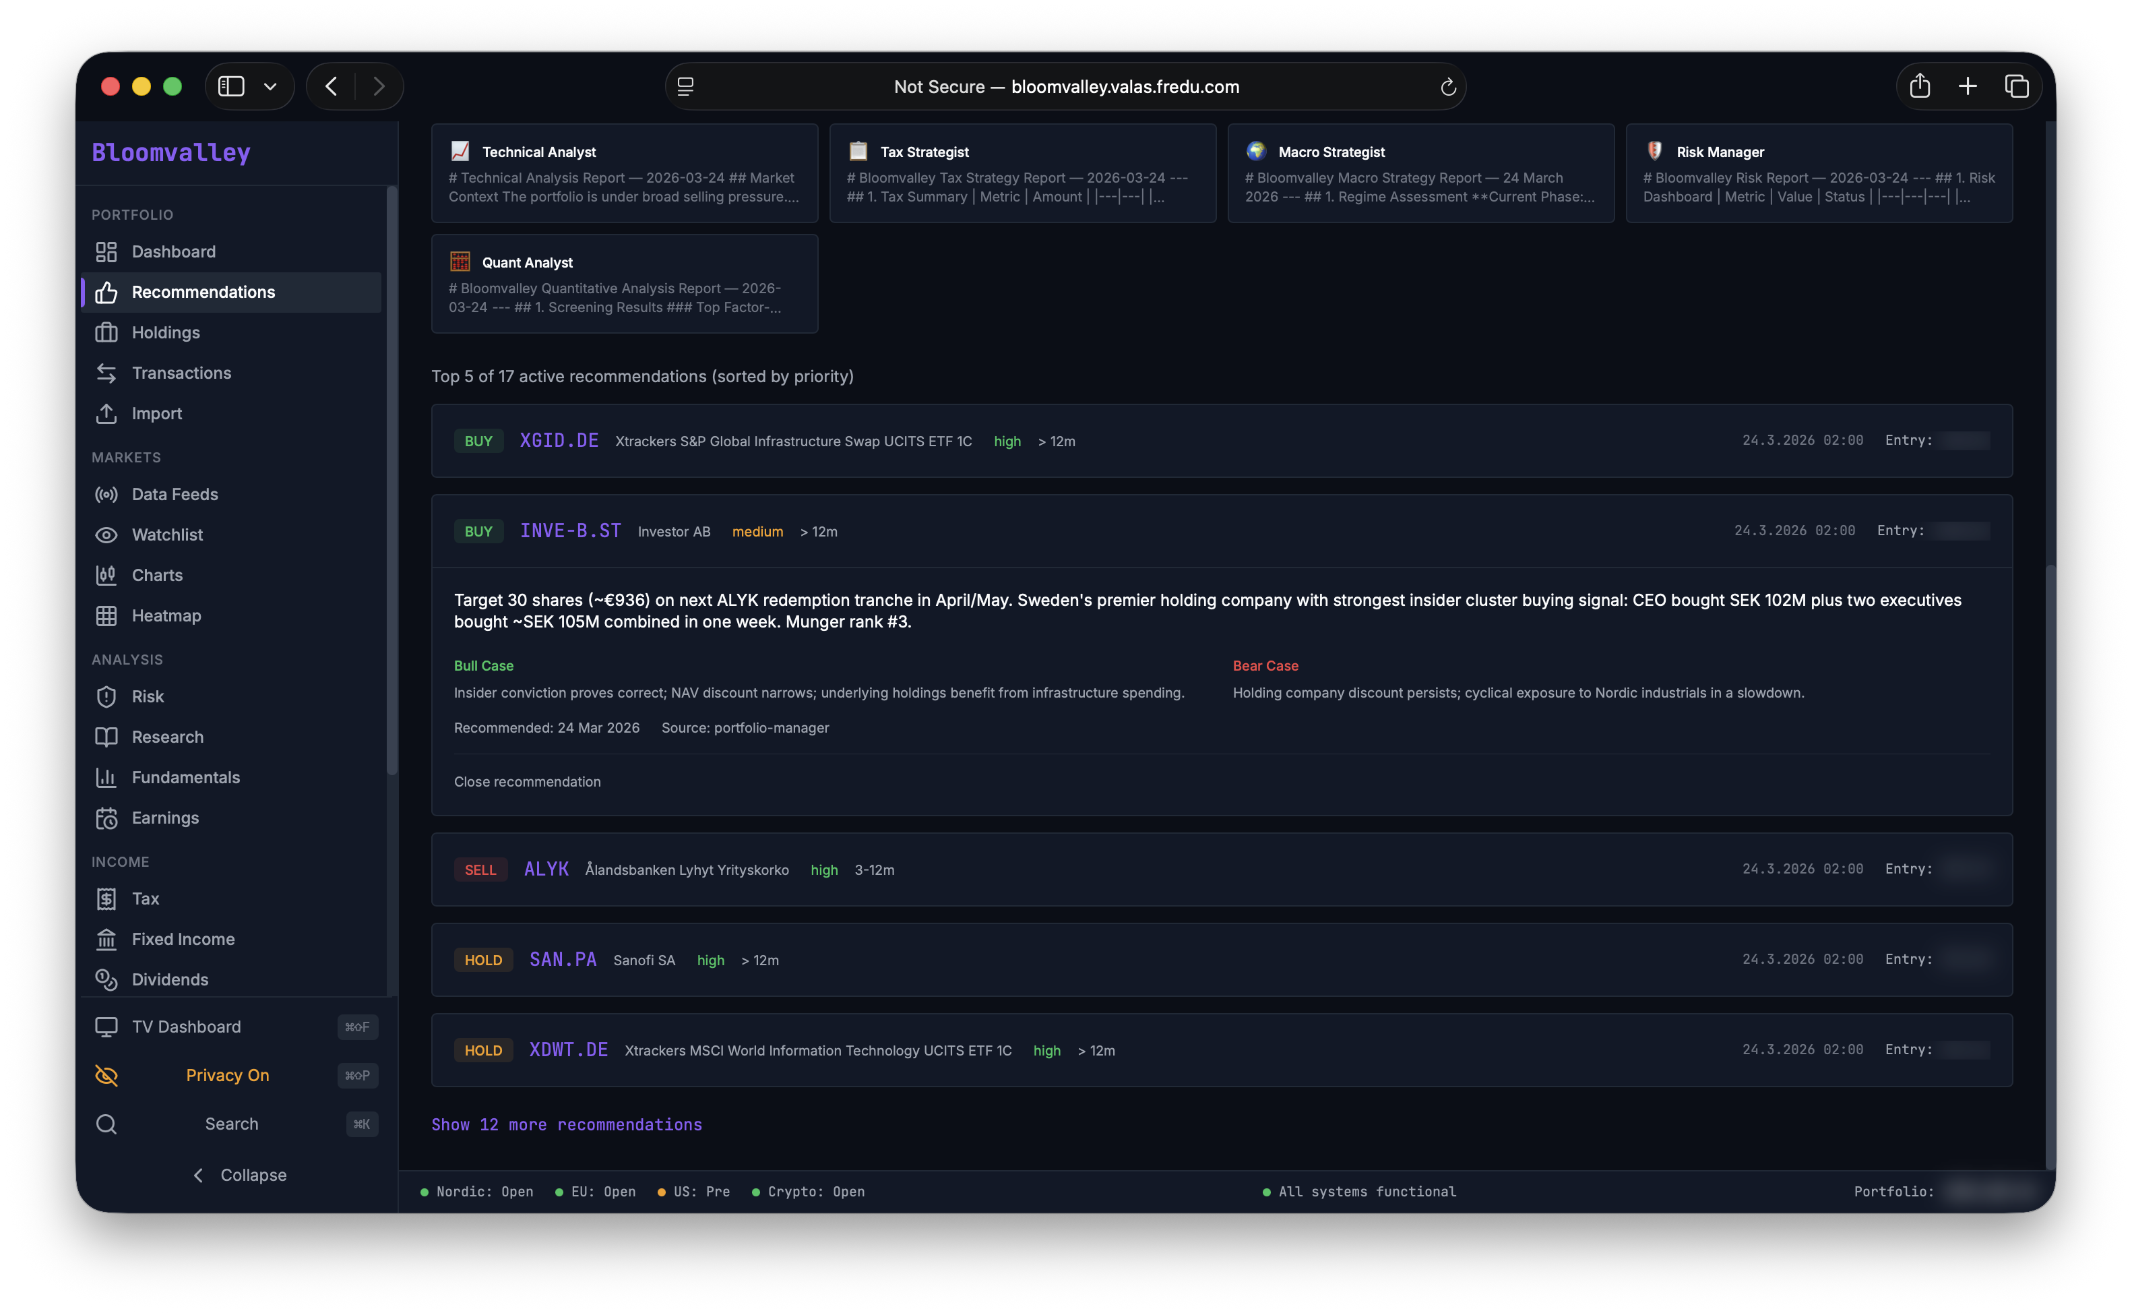This screenshot has height=1313, width=2132.
Task: Expand the XGID.DE buy recommendation
Action: pyautogui.click(x=1222, y=440)
